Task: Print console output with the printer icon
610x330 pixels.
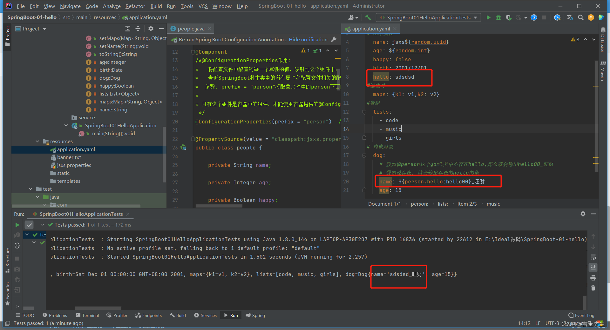Action: coord(593,278)
